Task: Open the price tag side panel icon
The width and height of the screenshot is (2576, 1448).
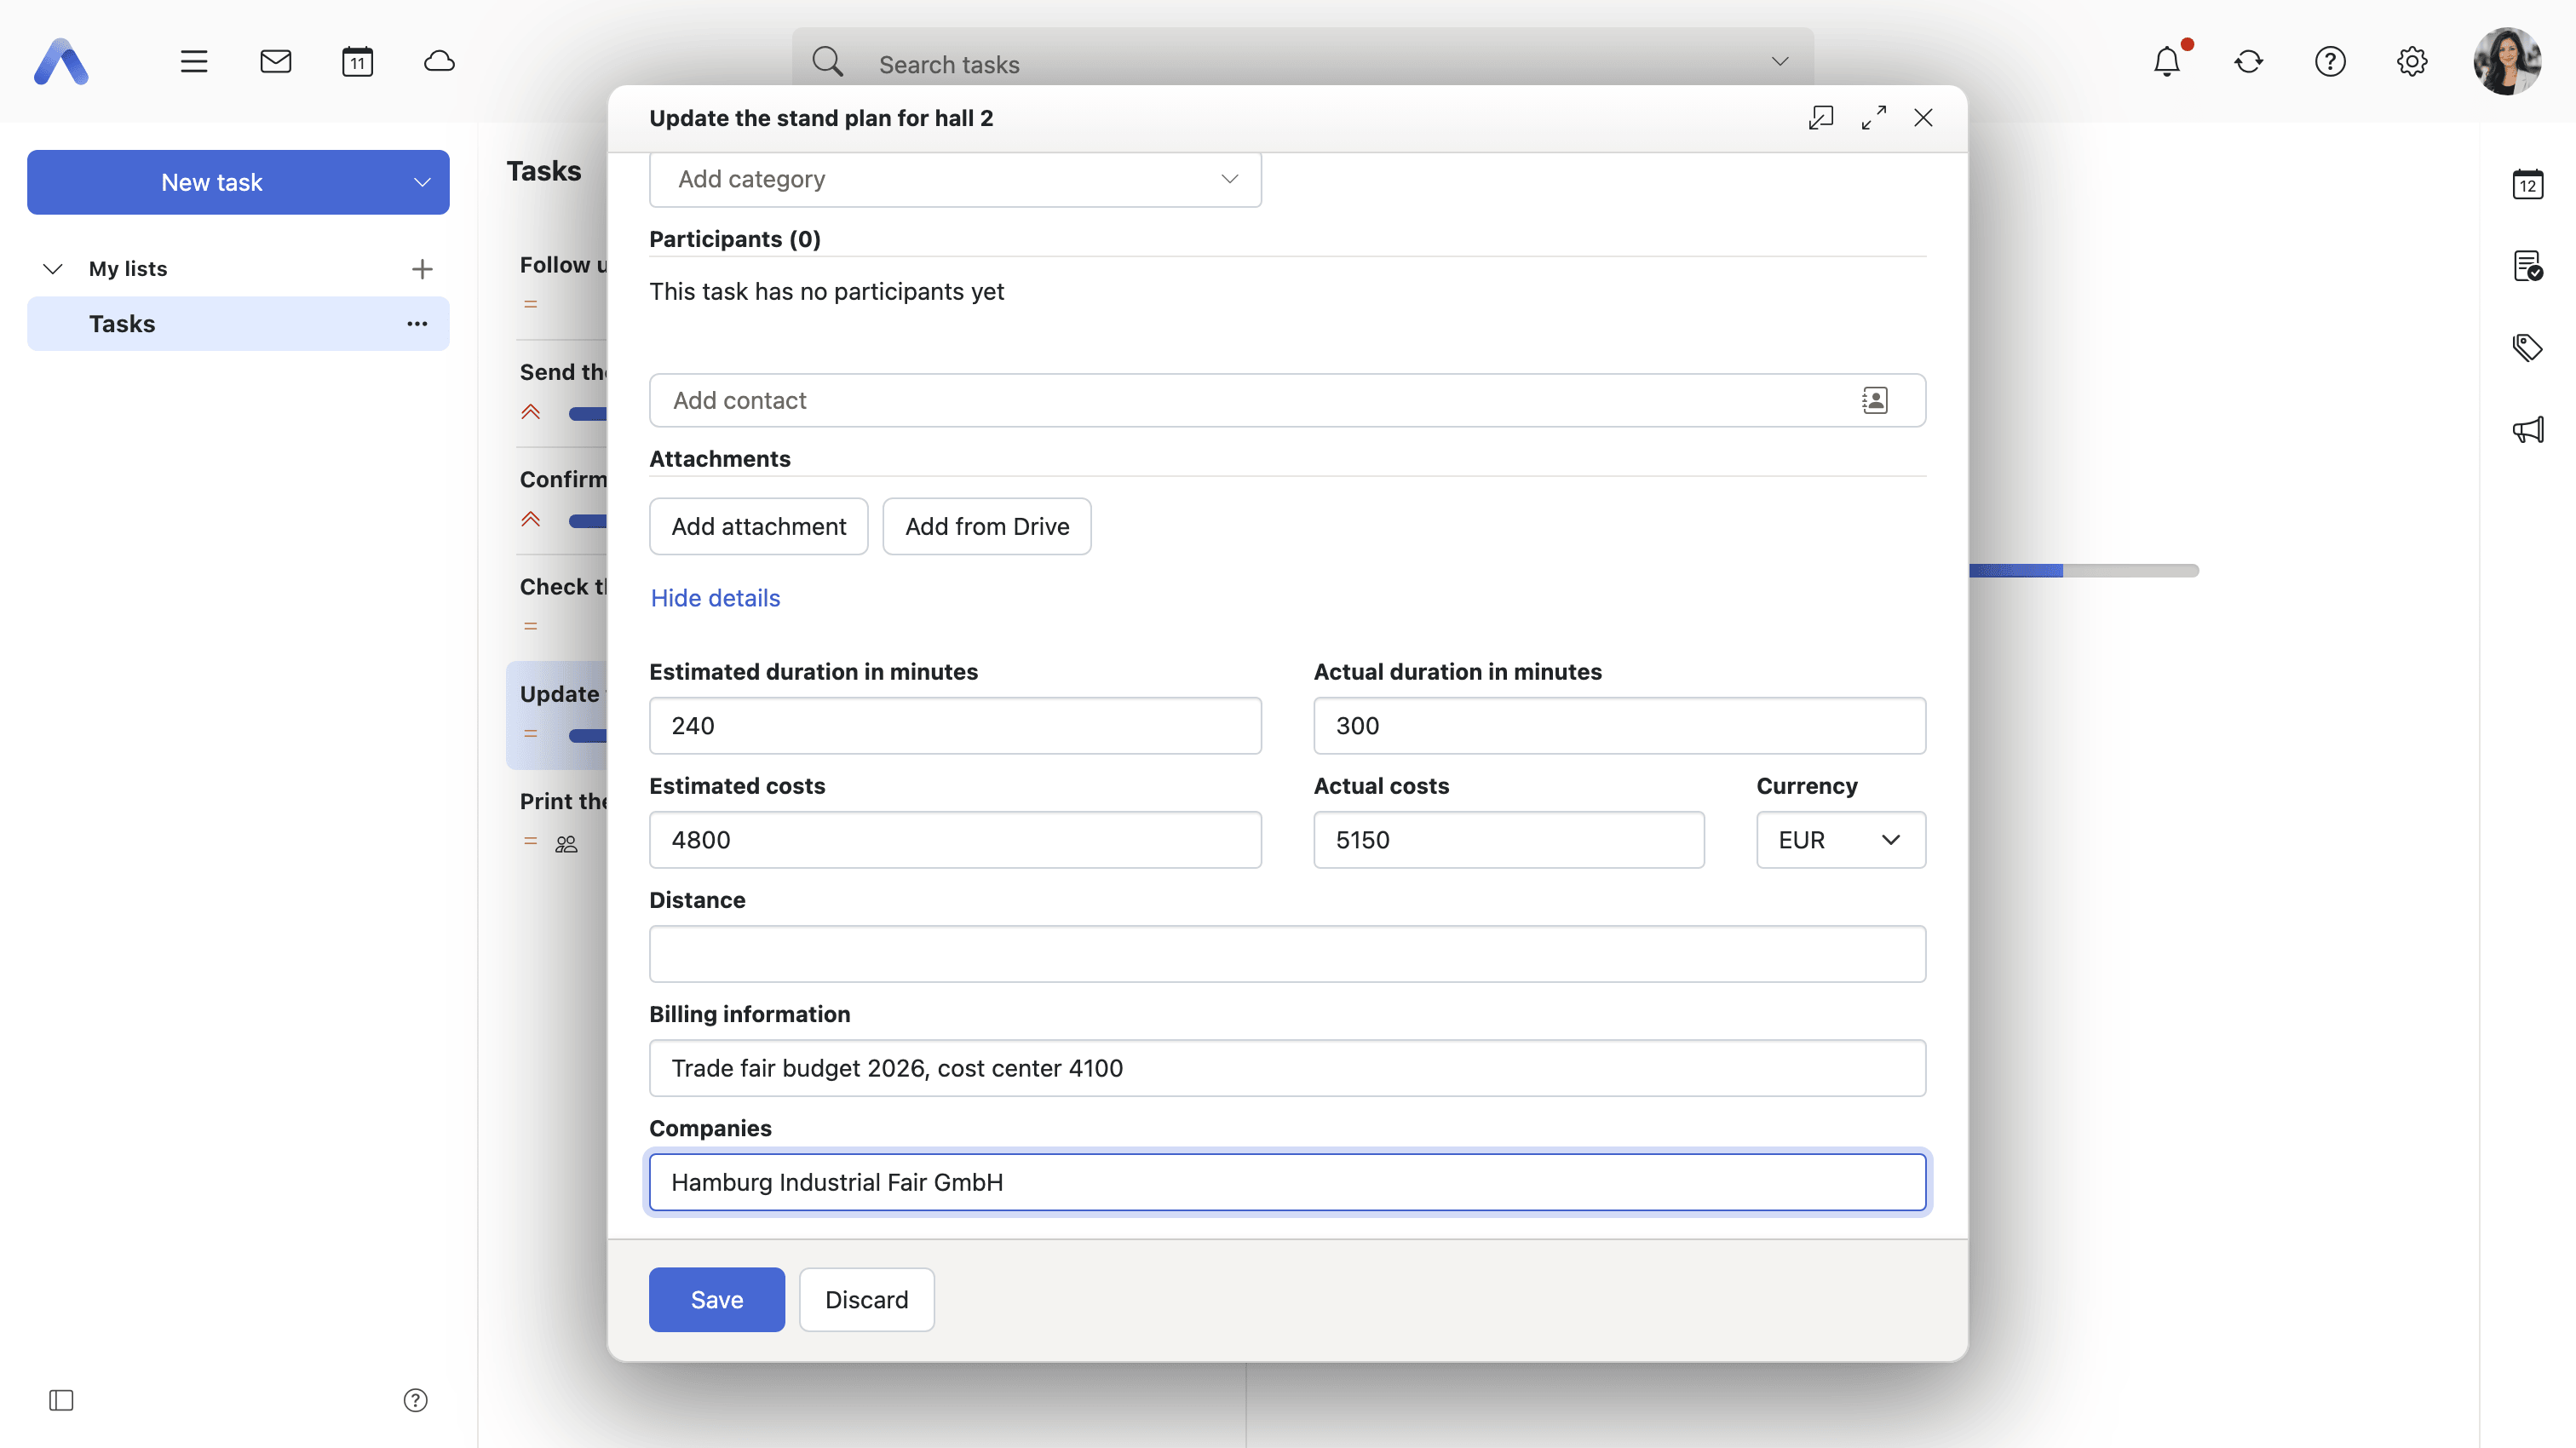Action: point(2527,348)
